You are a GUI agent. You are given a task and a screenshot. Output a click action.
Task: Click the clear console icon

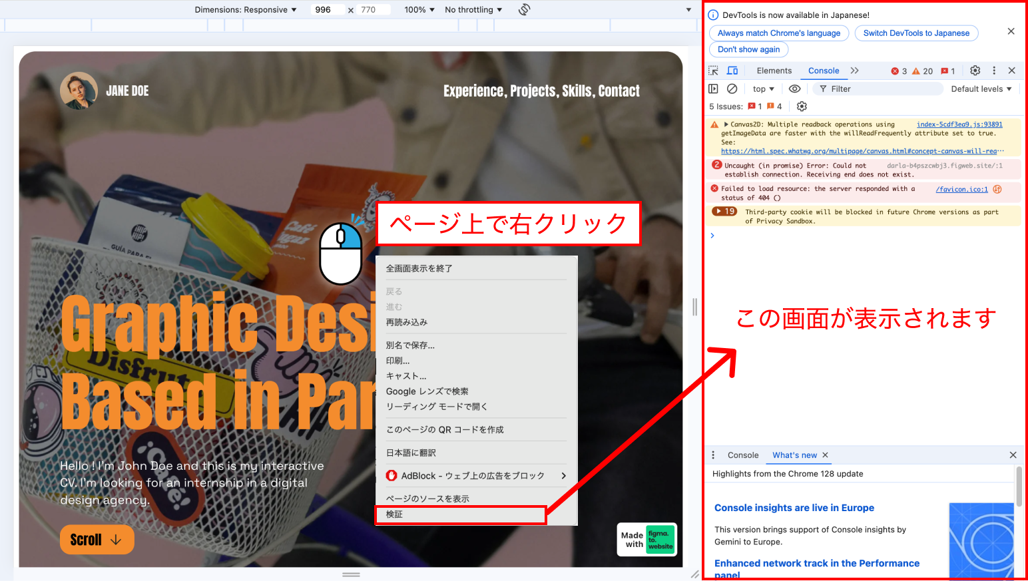[732, 89]
